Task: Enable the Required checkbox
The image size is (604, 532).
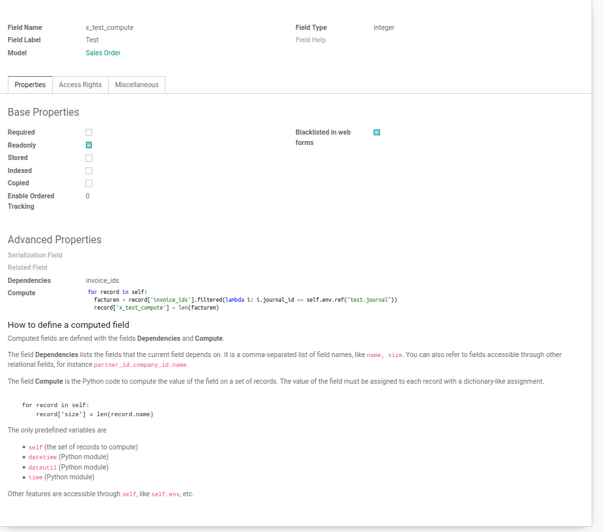Action: (x=89, y=132)
